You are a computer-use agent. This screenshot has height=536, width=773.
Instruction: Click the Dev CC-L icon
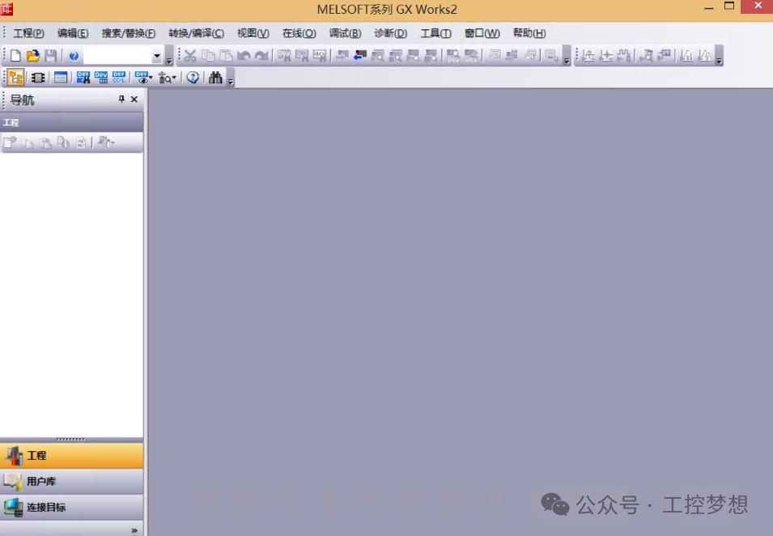click(x=119, y=78)
